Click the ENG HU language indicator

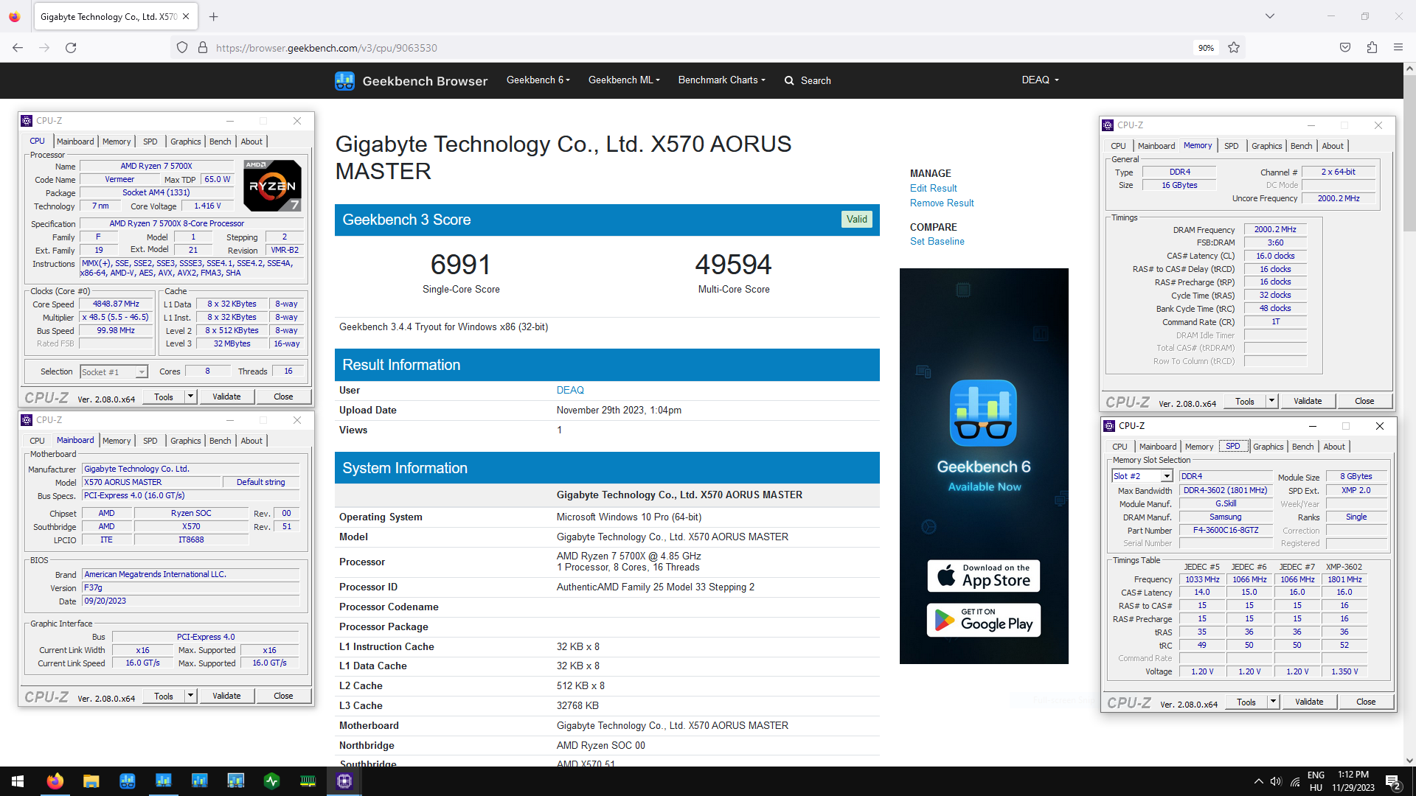(1316, 781)
